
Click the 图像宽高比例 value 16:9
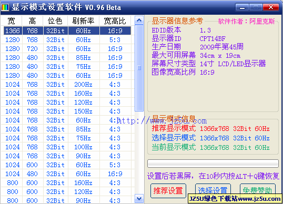coord(207,73)
